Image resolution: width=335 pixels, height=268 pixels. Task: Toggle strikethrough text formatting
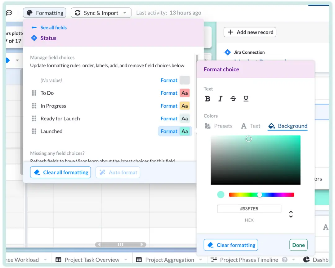point(233,99)
